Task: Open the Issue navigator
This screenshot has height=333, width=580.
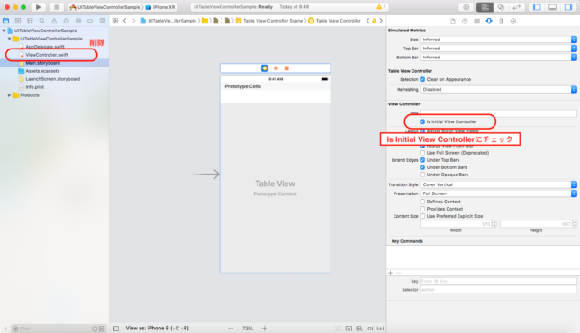Action: (x=54, y=21)
